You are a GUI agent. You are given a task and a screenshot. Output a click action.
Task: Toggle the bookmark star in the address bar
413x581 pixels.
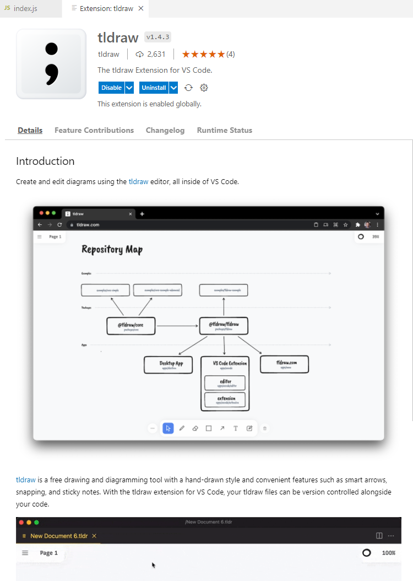click(x=345, y=225)
